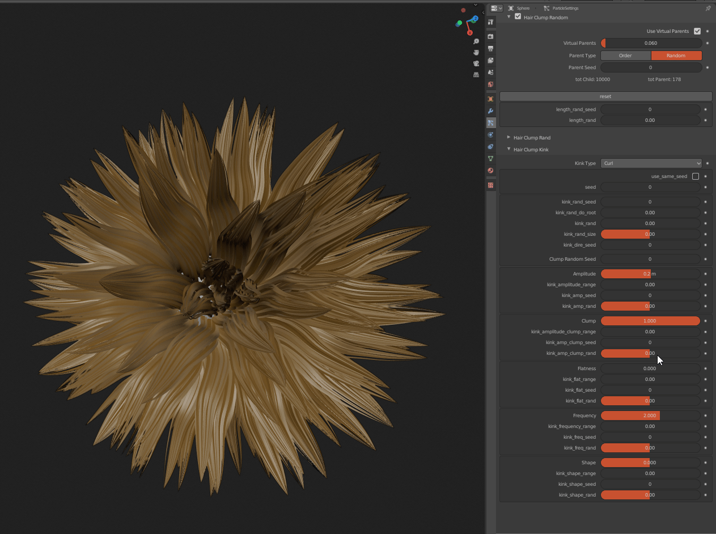Open the Physics properties tab

(x=491, y=135)
